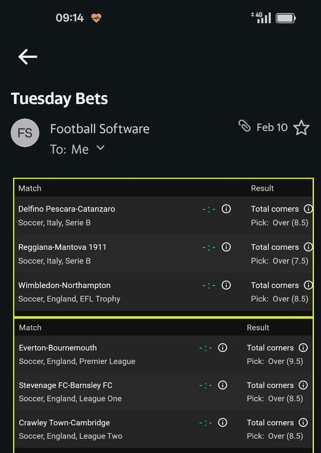The width and height of the screenshot is (321, 453).
Task: Click the Football Software sender name
Action: 100,129
